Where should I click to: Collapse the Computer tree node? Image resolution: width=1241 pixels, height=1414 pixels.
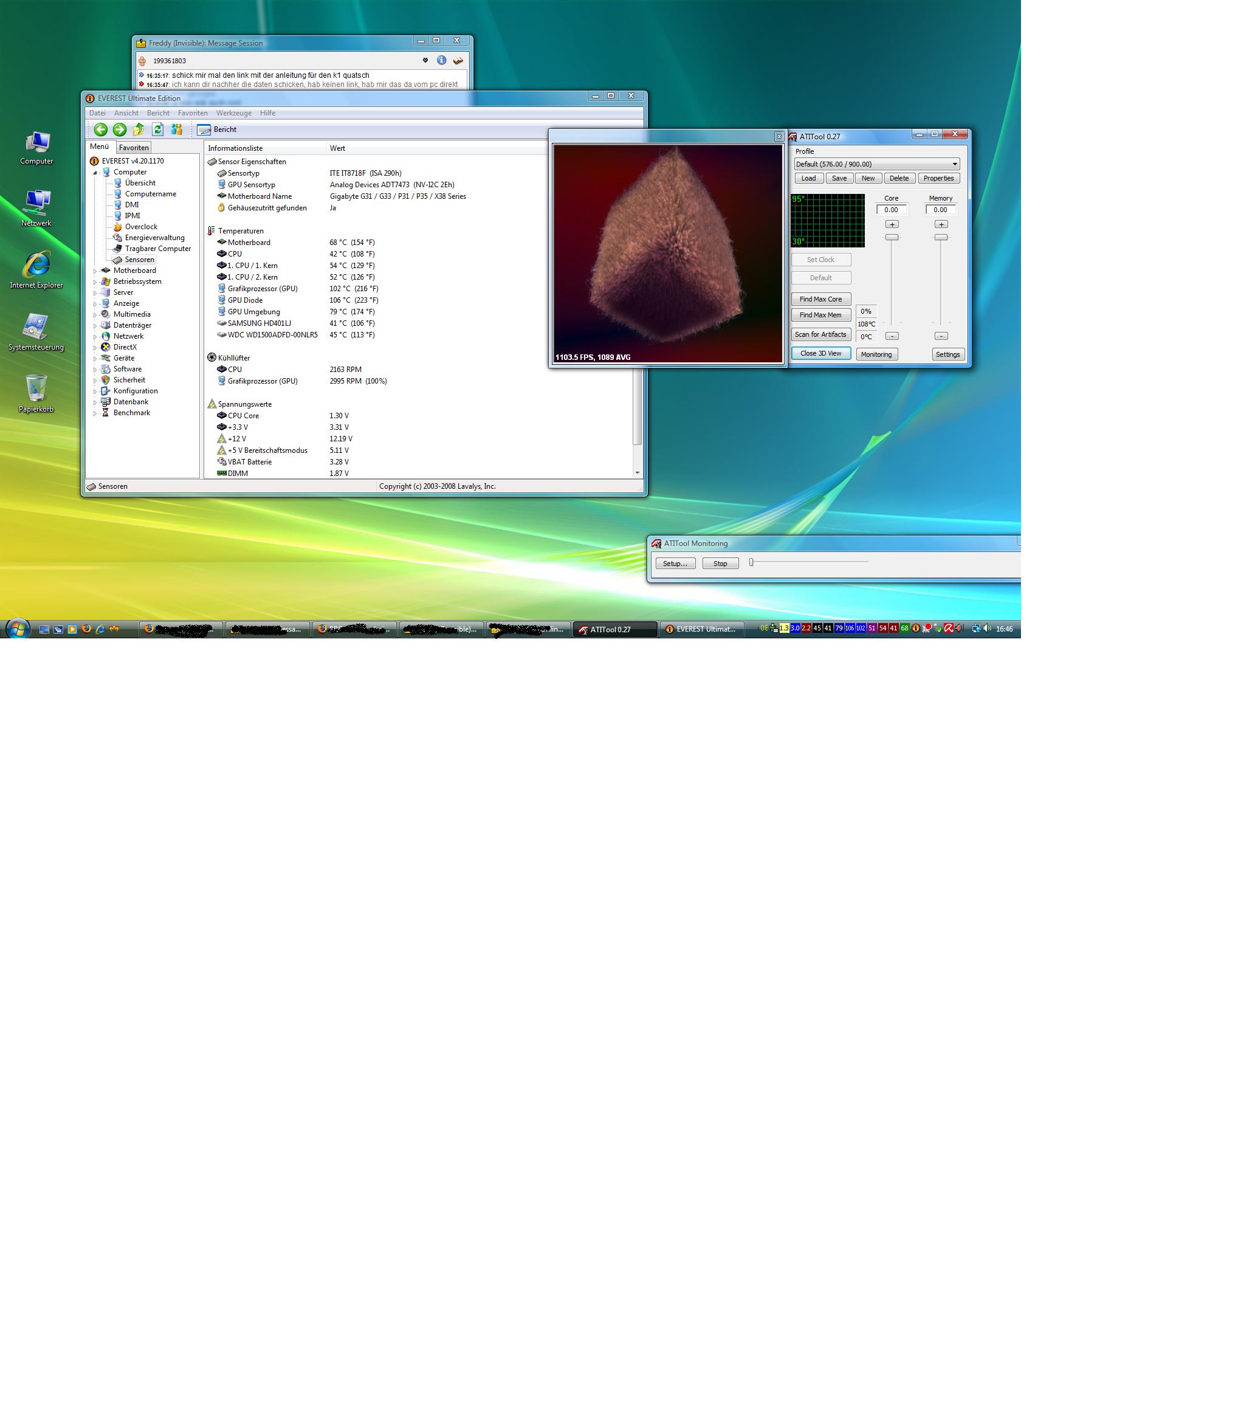(95, 172)
